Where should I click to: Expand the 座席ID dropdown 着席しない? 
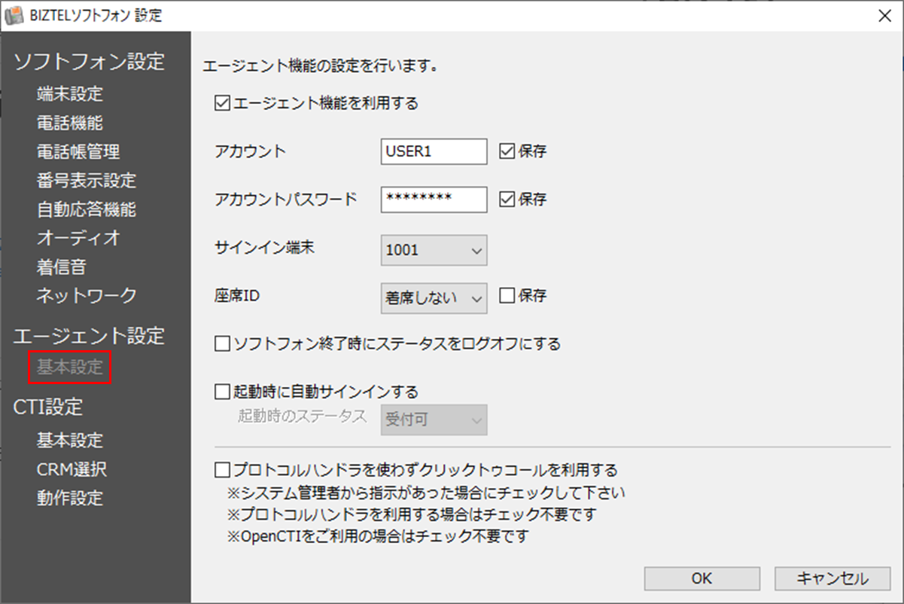(x=434, y=298)
